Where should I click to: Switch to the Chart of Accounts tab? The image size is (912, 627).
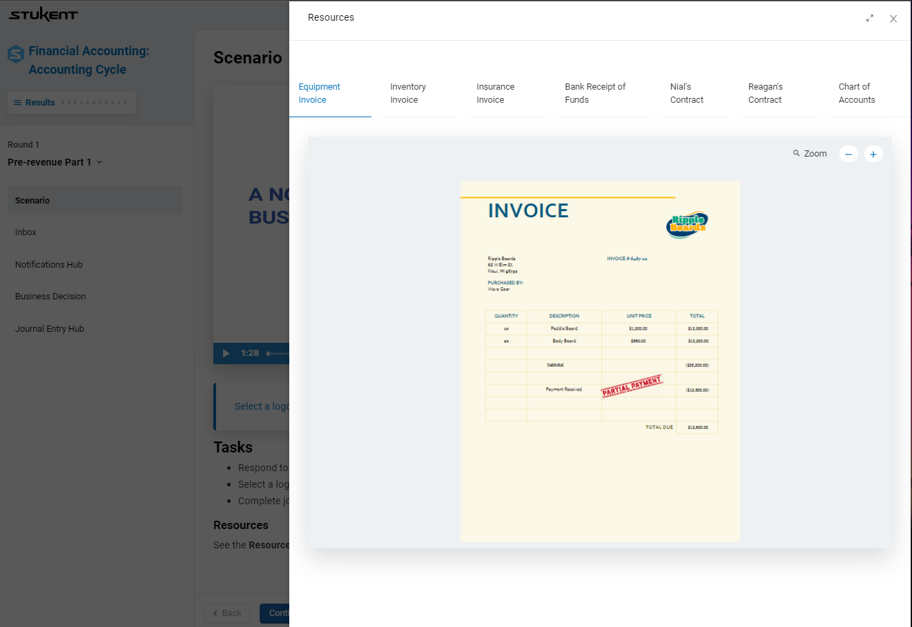[x=869, y=93]
